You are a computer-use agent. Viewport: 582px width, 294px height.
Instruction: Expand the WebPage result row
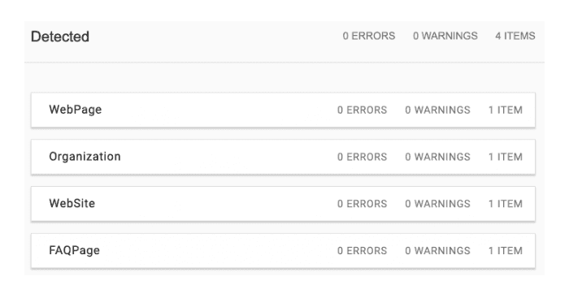click(283, 110)
